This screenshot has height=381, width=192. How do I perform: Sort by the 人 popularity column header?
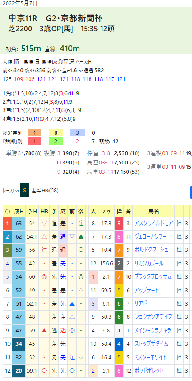pyautogui.click(x=93, y=211)
